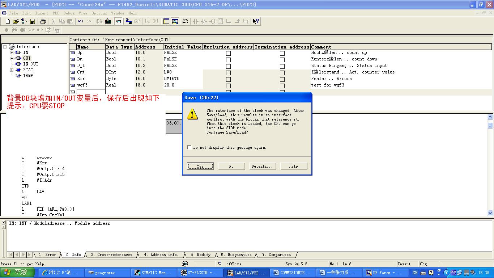Viewport: 494px width, 278px height.
Task: Click the code editor vertical scrollbar thumb
Action: [490, 125]
